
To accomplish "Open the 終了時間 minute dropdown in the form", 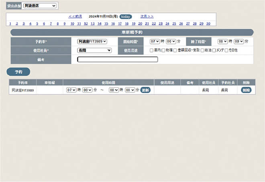I will pyautogui.click(x=239, y=41).
